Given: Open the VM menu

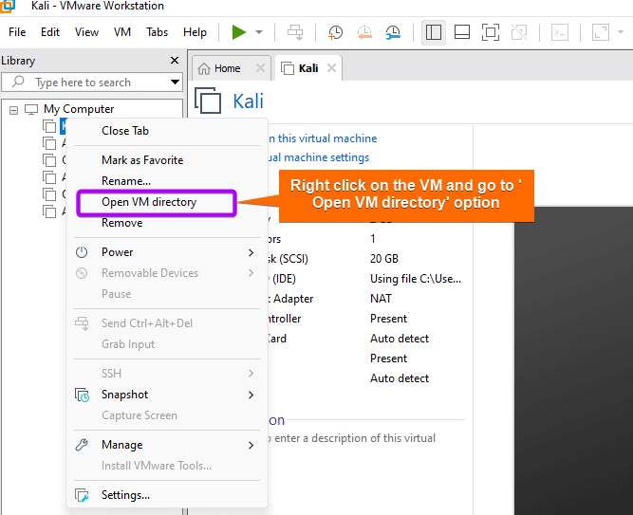Looking at the screenshot, I should click(x=122, y=32).
